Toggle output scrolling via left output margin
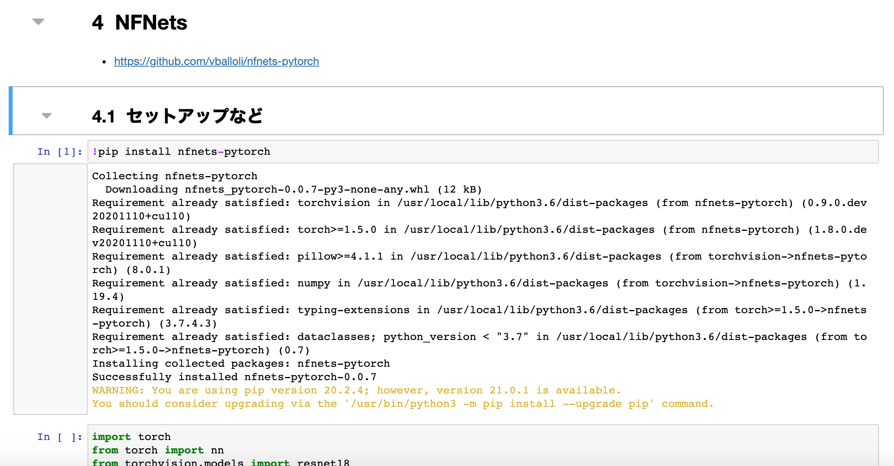This screenshot has width=894, height=466. [x=50, y=289]
